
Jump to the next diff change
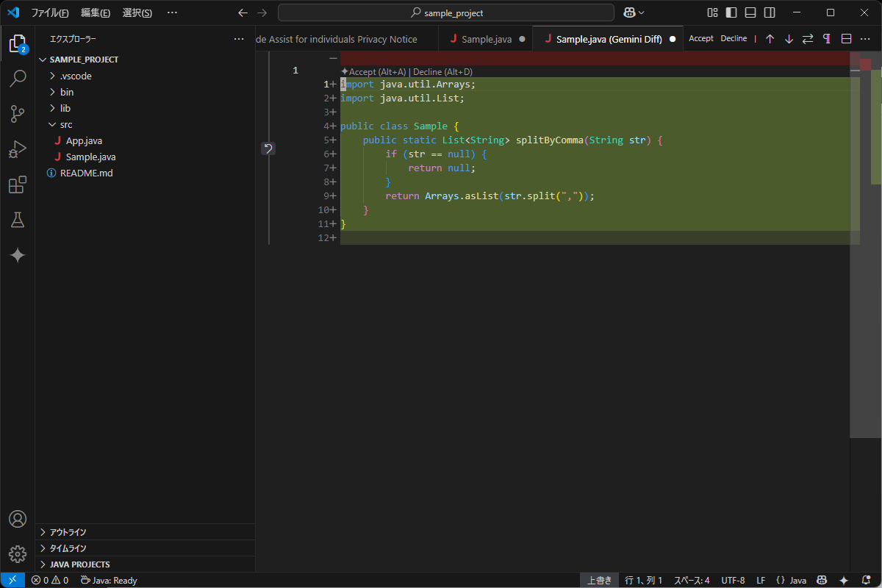pos(789,38)
